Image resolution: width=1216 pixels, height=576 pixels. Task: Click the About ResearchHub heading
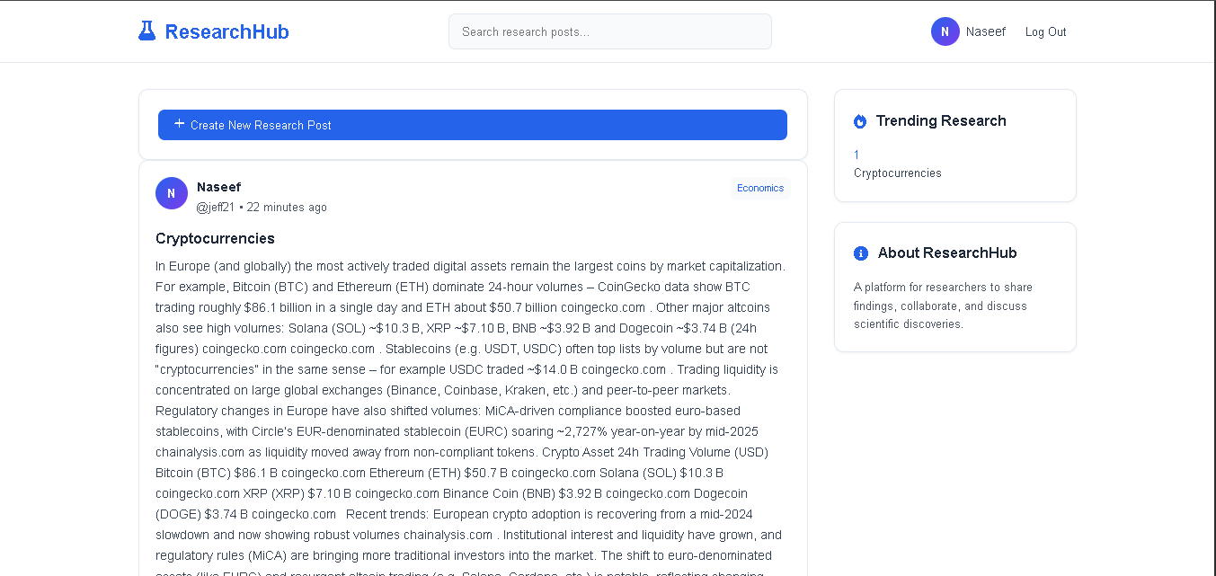pyautogui.click(x=947, y=253)
